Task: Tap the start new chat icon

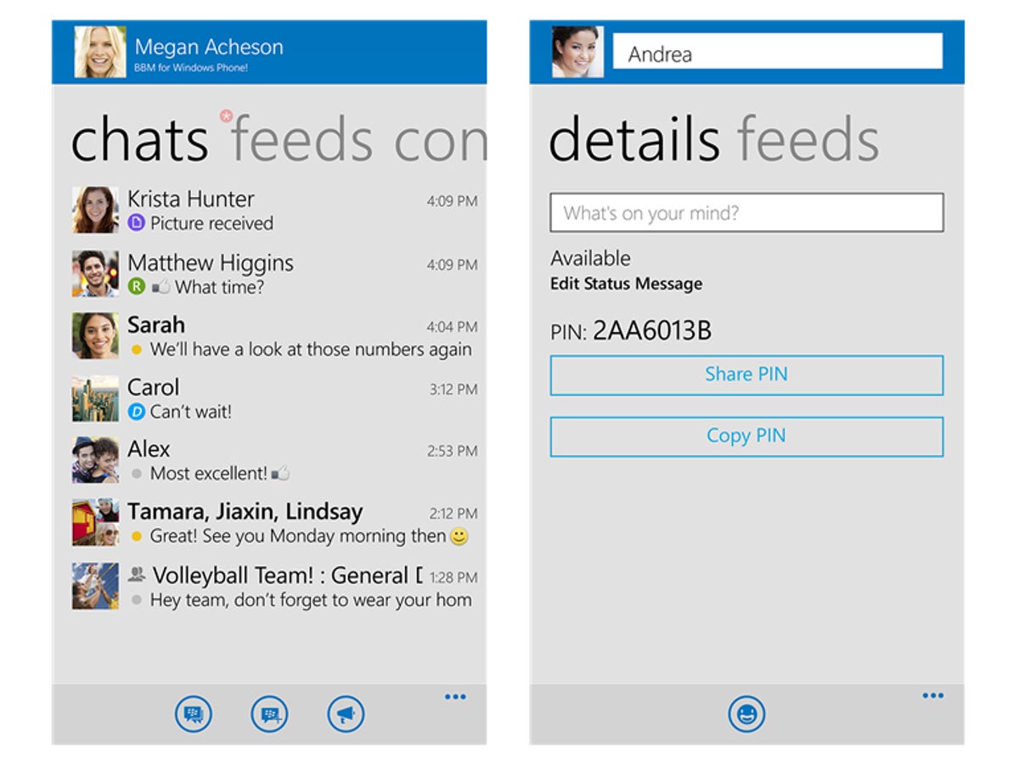Action: coord(193,715)
